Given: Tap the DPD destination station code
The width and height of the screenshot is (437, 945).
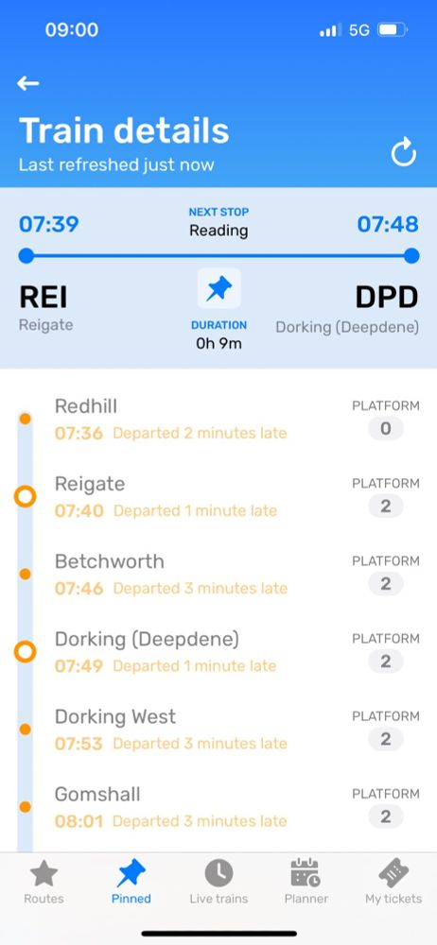Looking at the screenshot, I should point(386,297).
